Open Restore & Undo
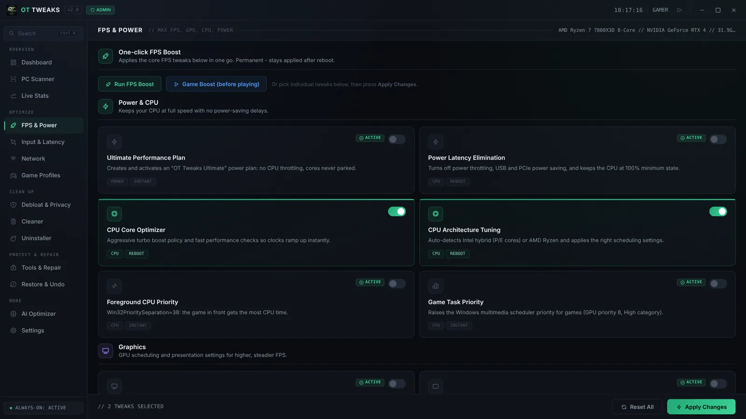Viewport: 746px width, 419px height. [43, 284]
